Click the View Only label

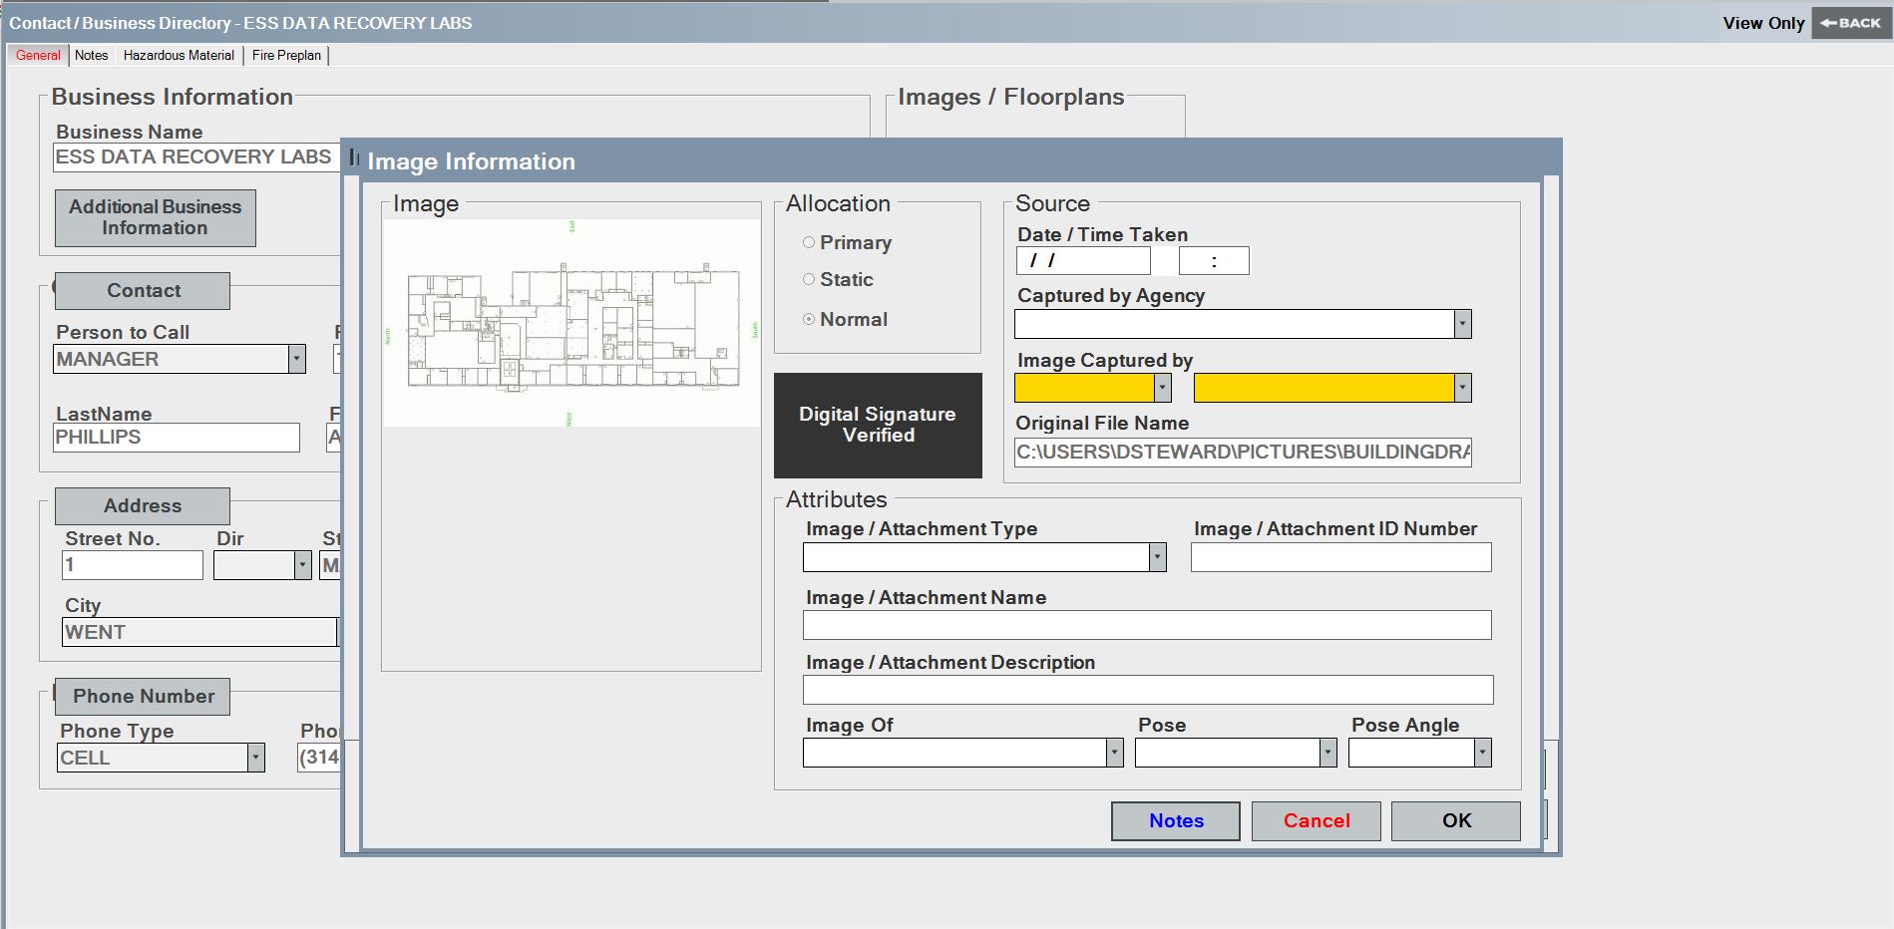(x=1763, y=23)
